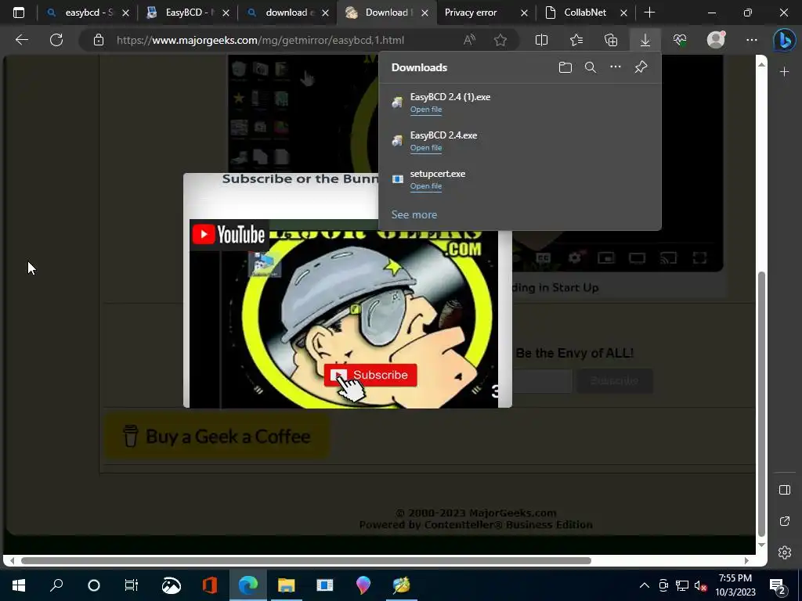Go back with the browser back arrow

pos(21,40)
